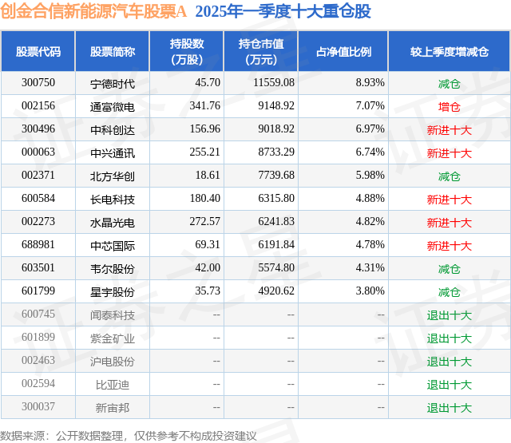Image resolution: width=511 pixels, height=443 pixels.
Task: Click the 股票简称 column header
Action: click(x=113, y=51)
